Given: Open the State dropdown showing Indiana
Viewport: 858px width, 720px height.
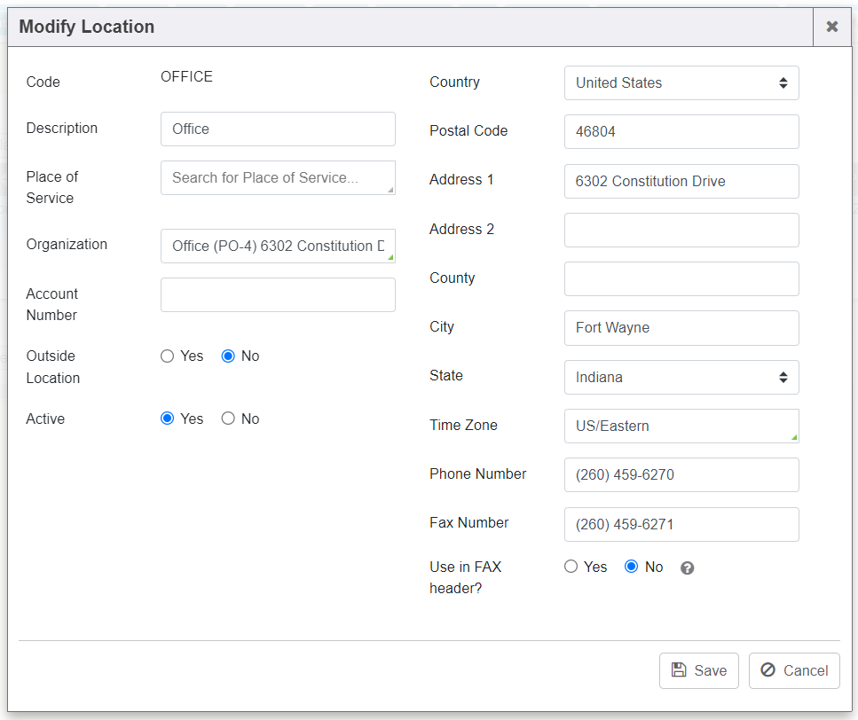Looking at the screenshot, I should [681, 377].
